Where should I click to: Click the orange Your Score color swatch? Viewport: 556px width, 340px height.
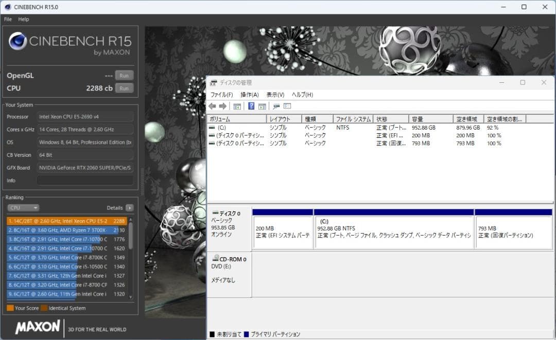[9, 308]
